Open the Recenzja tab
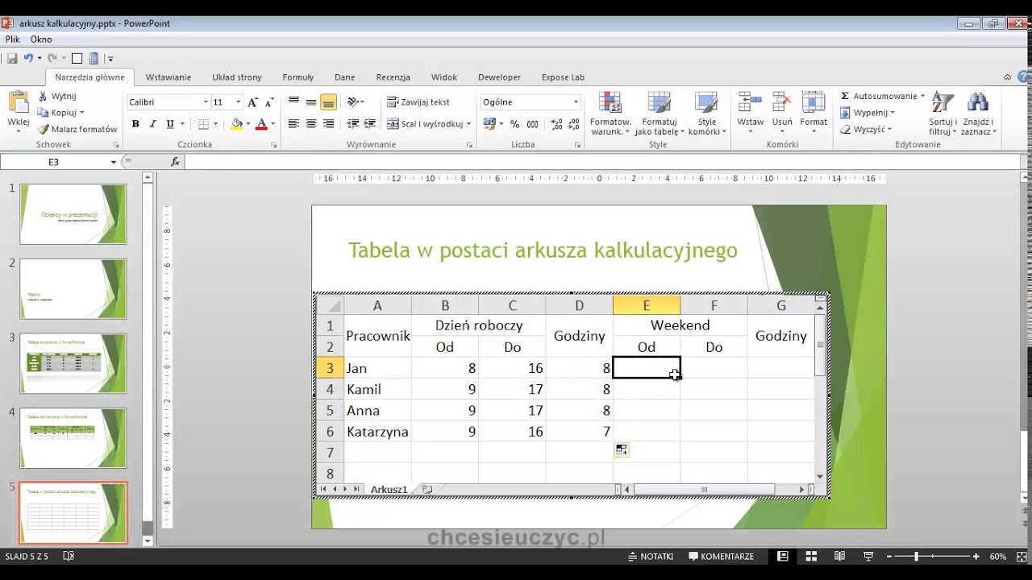 tap(393, 77)
